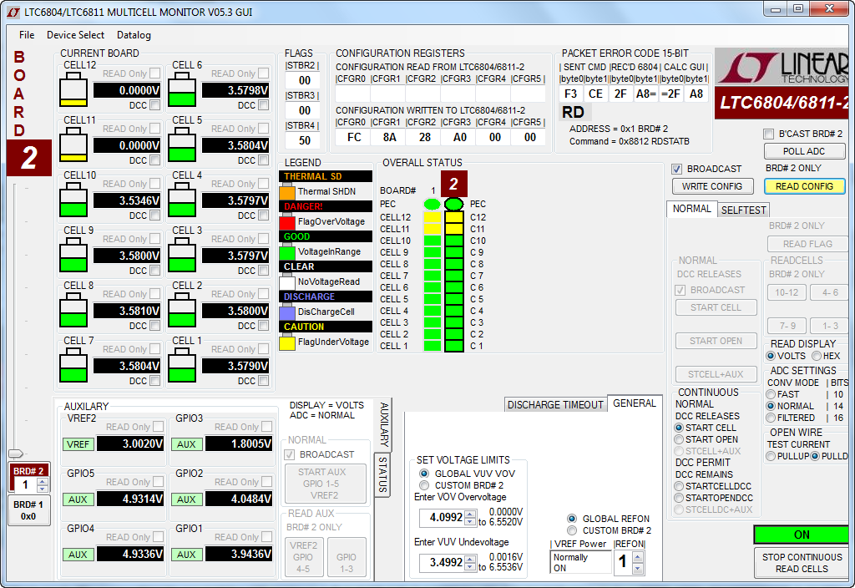Viewport: 855px width, 588px height.
Task: Click the BRD# 1 0x0 button
Action: point(28,510)
